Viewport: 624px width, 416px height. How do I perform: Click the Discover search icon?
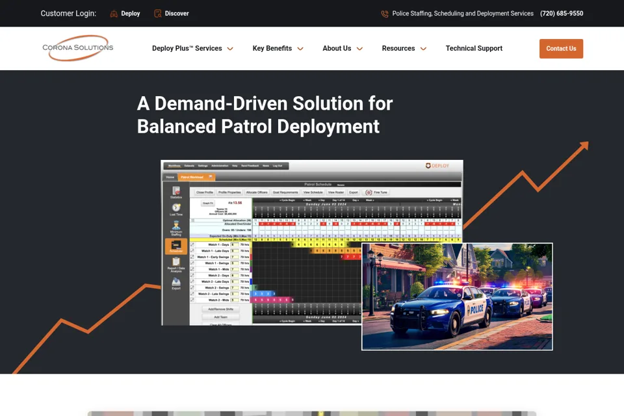157,14
